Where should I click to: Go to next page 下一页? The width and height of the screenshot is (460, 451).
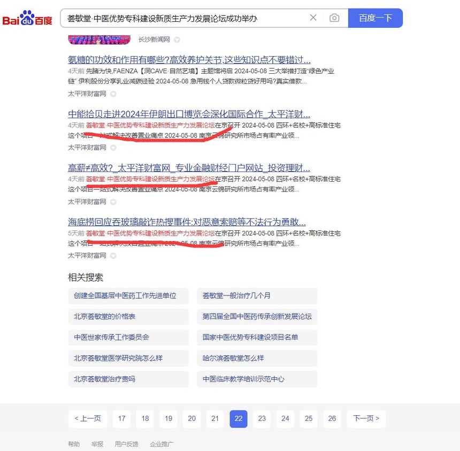(366, 418)
